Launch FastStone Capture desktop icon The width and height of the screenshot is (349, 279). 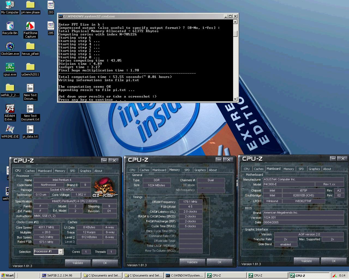tap(31, 30)
